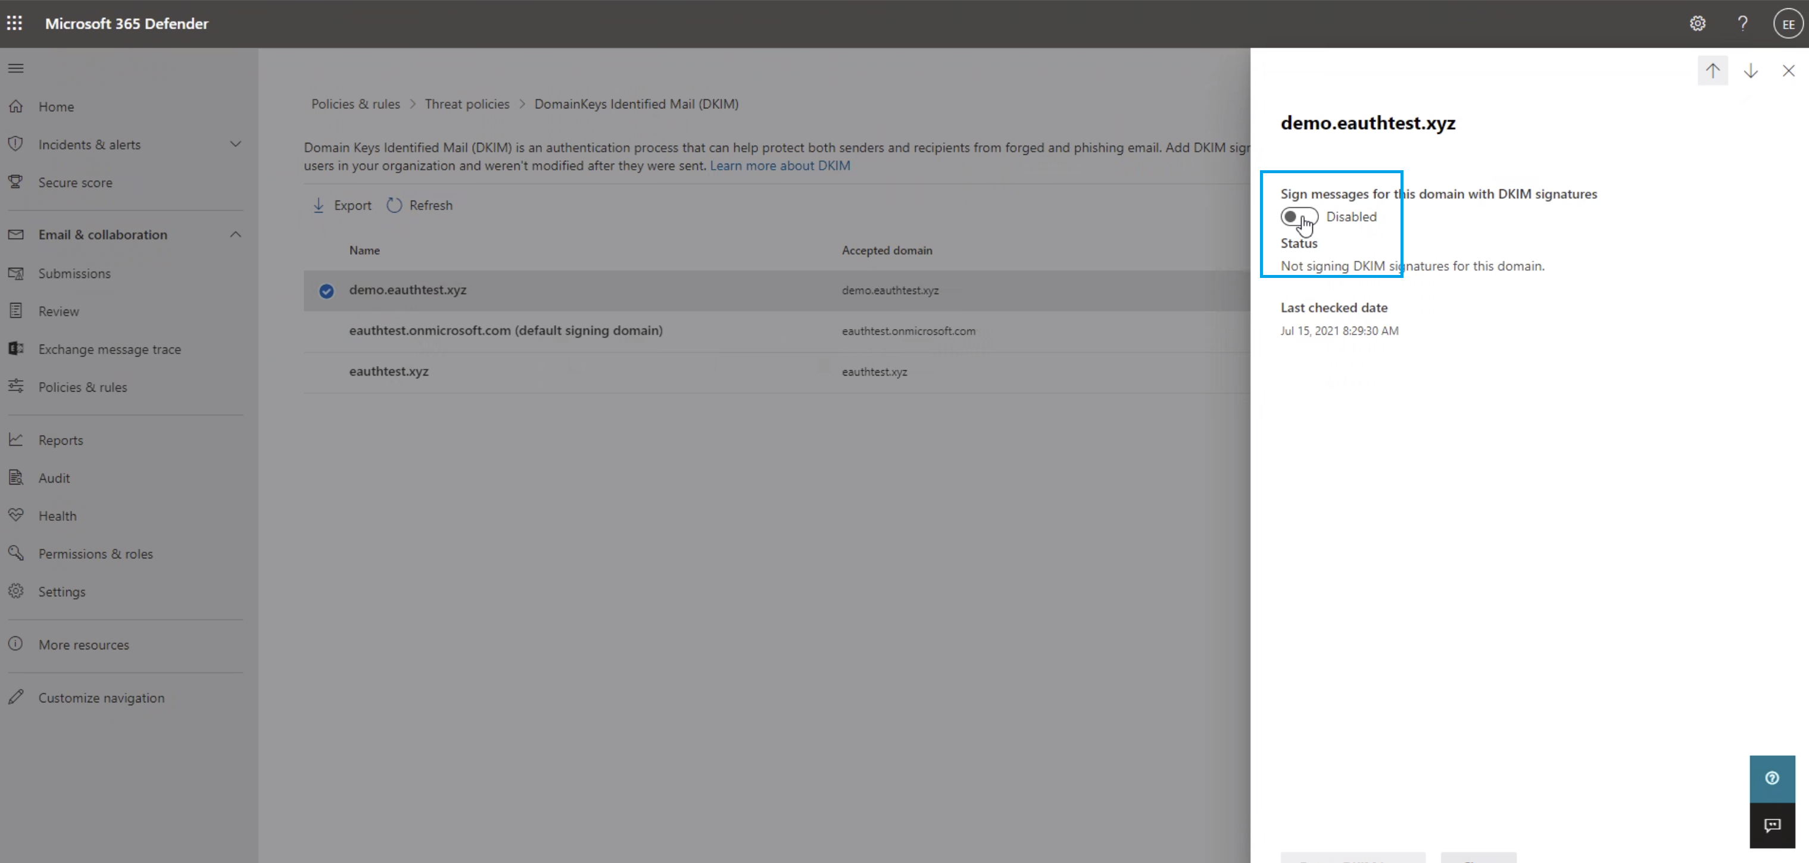The image size is (1809, 863).
Task: Collapse navigation with hamburger icon
Action: click(x=15, y=68)
